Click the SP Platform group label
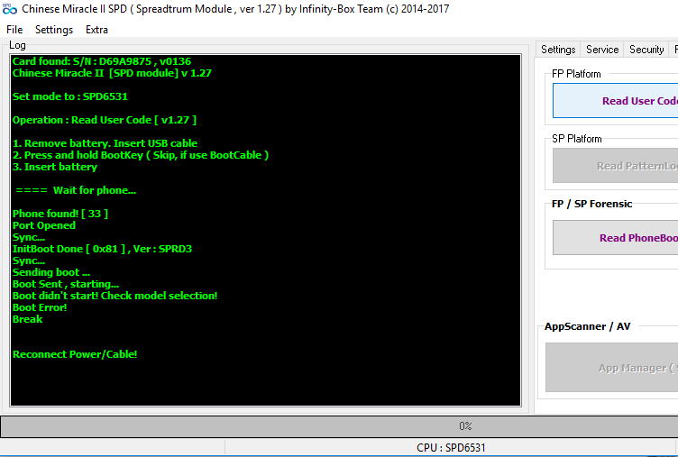The width and height of the screenshot is (678, 457). 577,139
